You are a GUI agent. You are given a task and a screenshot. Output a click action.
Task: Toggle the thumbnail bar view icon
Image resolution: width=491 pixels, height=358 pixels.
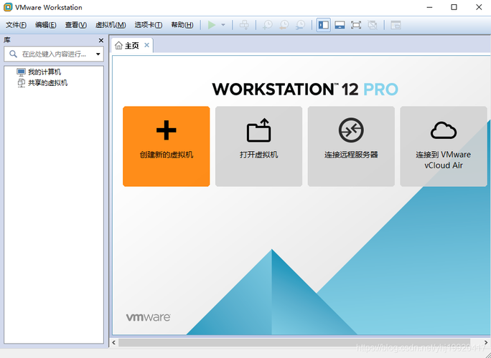click(x=340, y=25)
